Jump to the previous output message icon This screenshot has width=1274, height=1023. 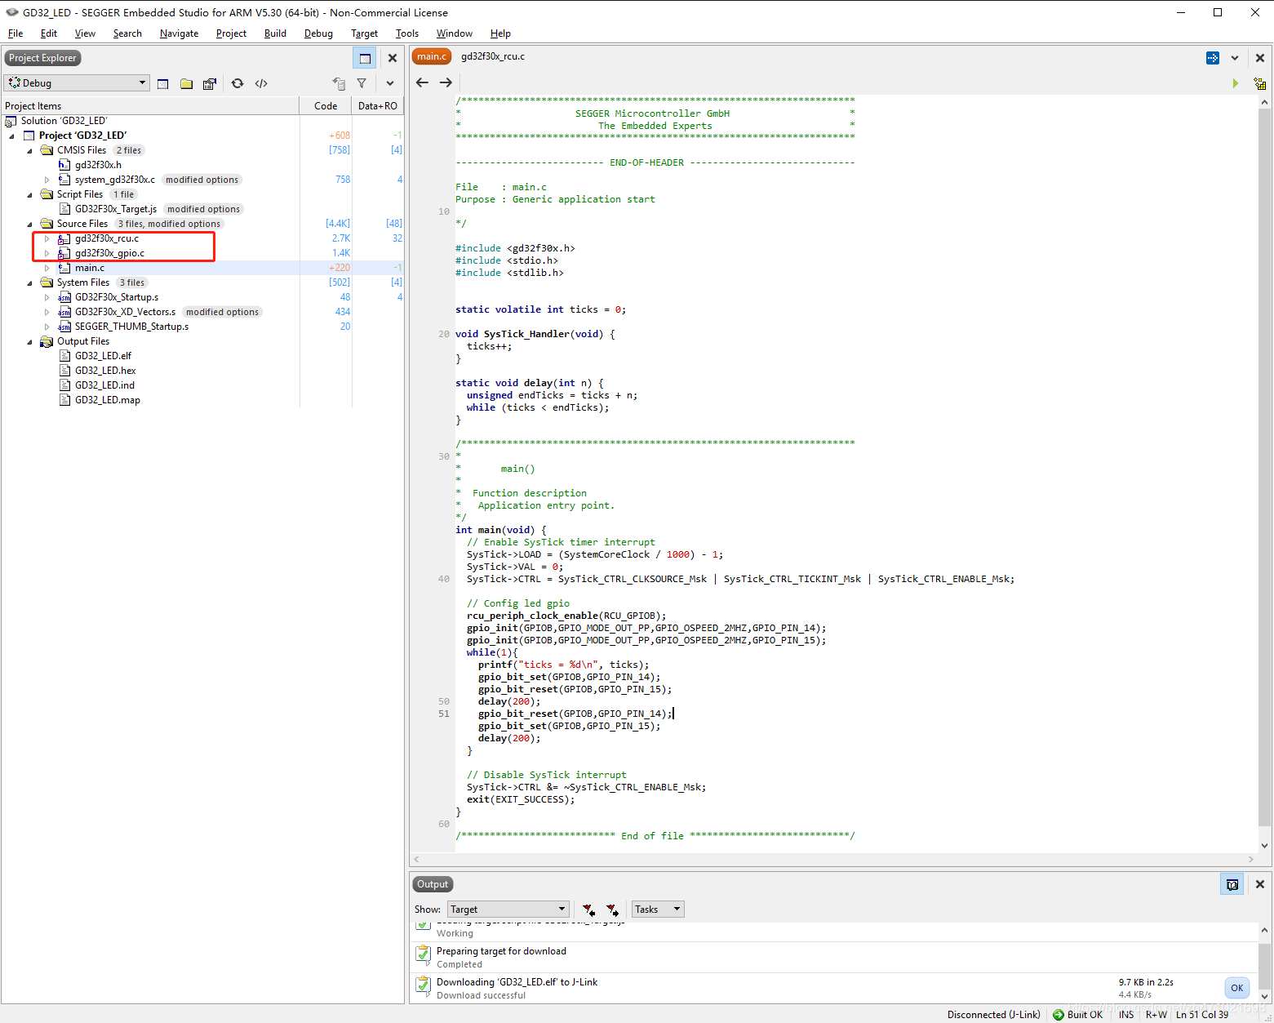point(588,910)
